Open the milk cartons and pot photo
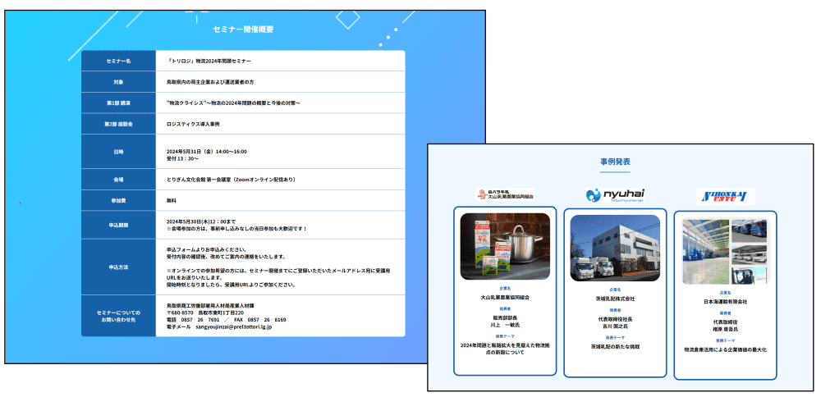This screenshot has height=397, width=821. (505, 246)
